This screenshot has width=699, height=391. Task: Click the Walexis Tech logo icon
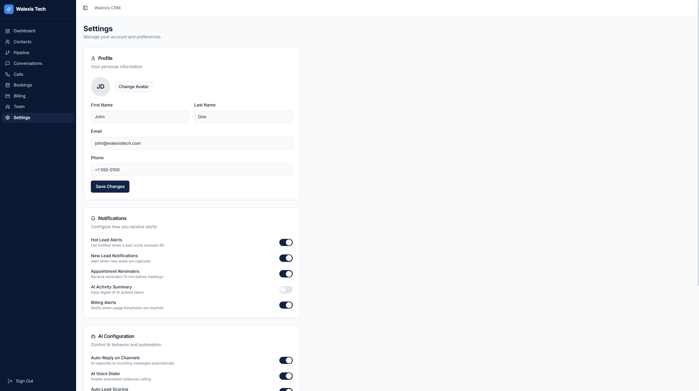coord(8,9)
